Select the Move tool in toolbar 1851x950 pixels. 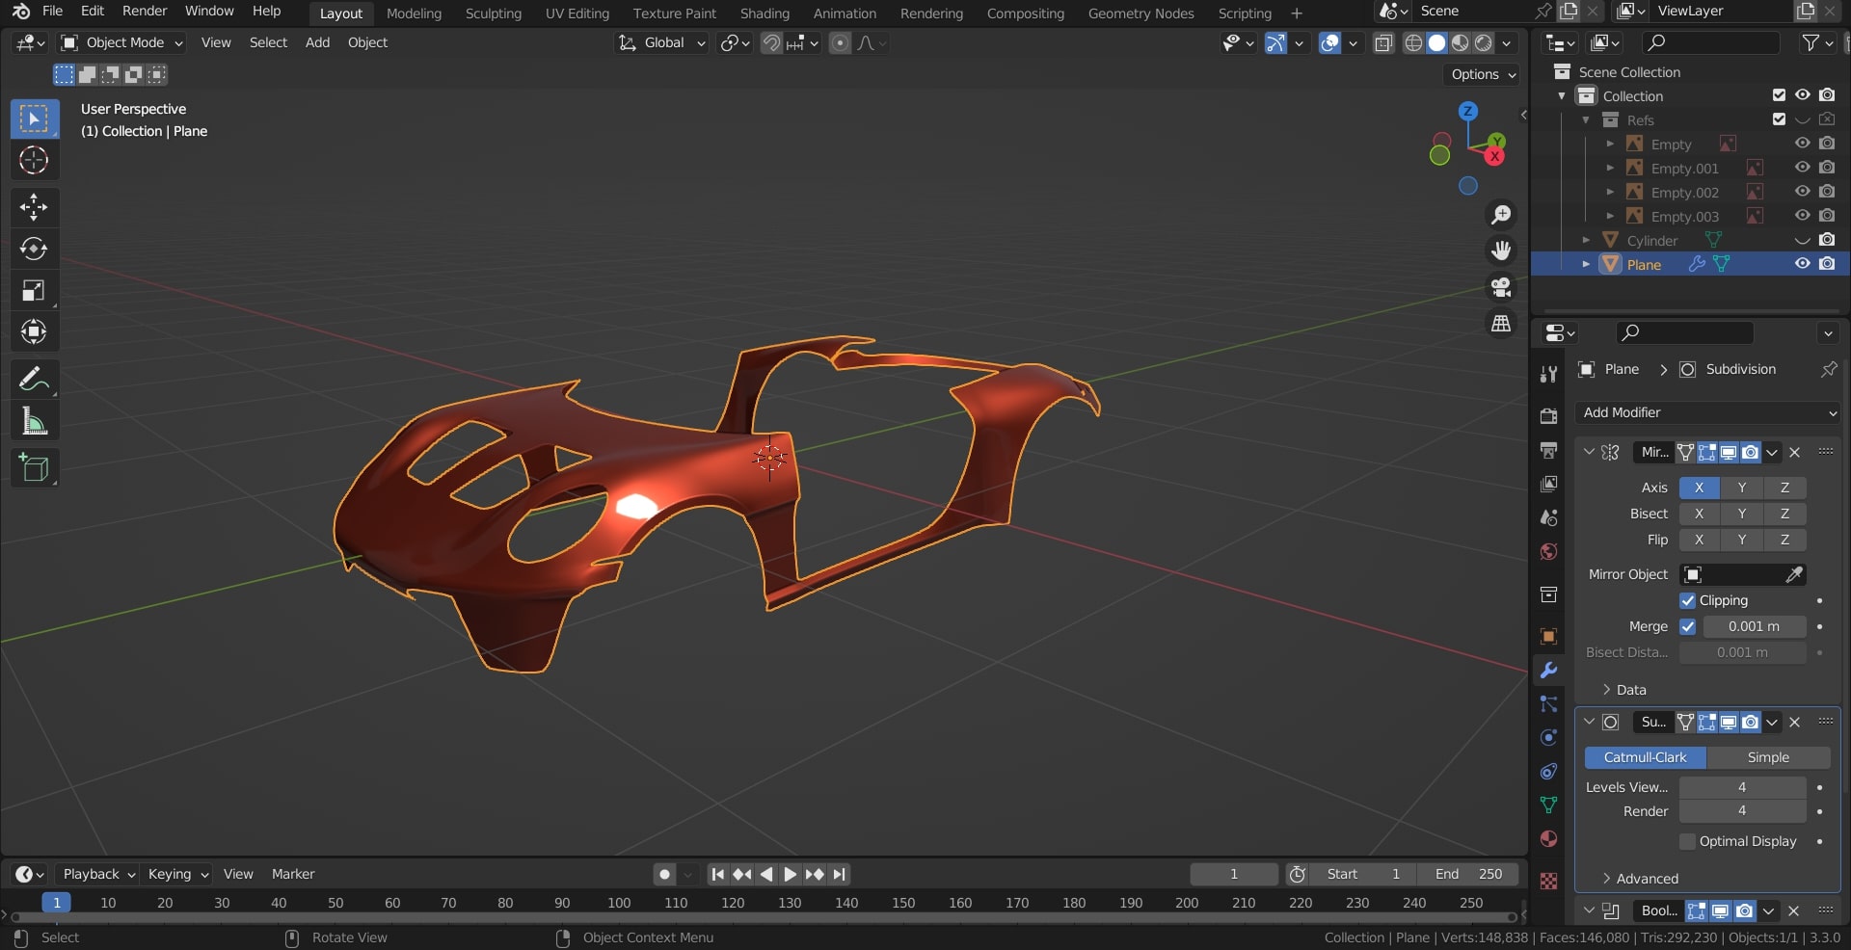click(x=34, y=206)
